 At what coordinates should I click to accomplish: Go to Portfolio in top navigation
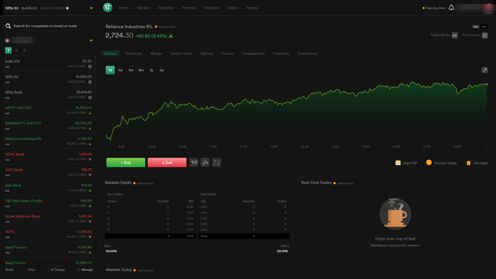pos(189,8)
